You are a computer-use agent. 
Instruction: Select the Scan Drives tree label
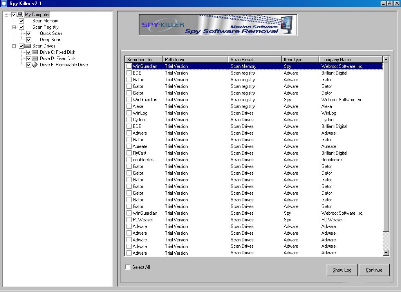tap(44, 46)
